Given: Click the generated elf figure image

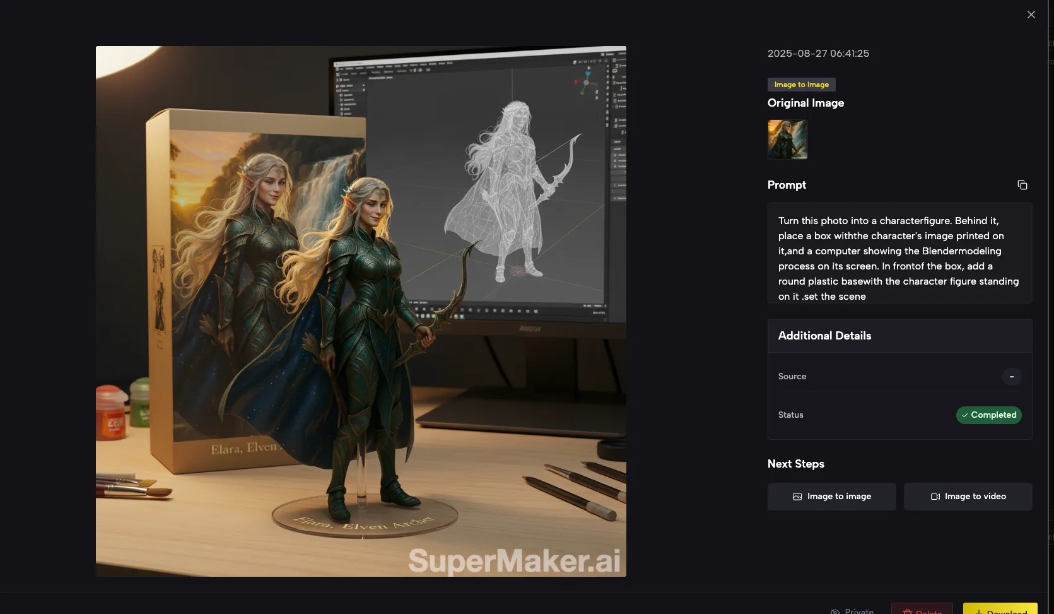Looking at the screenshot, I should click(x=361, y=311).
